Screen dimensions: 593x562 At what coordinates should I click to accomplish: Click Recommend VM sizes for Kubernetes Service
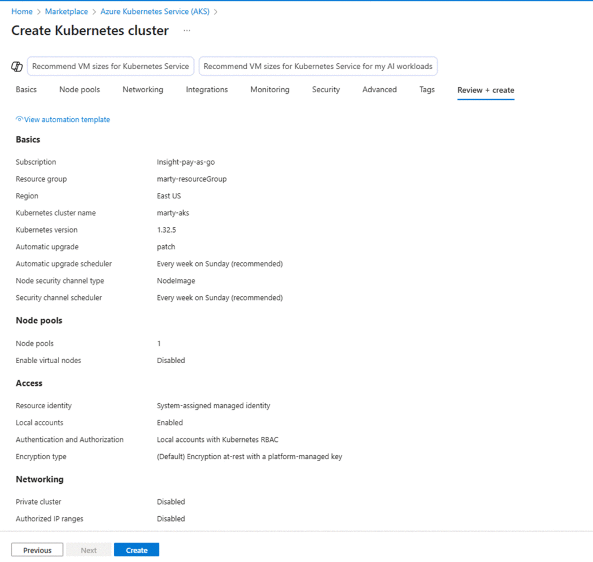coord(110,66)
